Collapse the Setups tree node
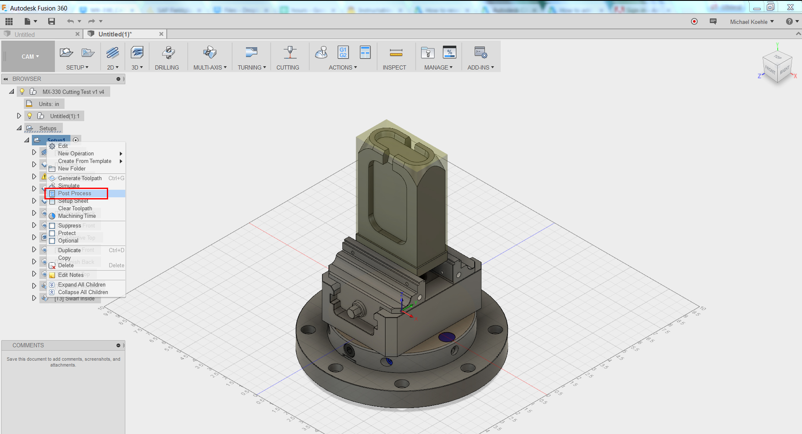 [x=19, y=128]
